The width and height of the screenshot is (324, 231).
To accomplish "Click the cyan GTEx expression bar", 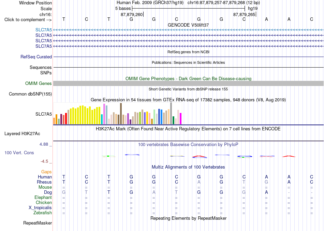I will pyautogui.click(x=102, y=119).
